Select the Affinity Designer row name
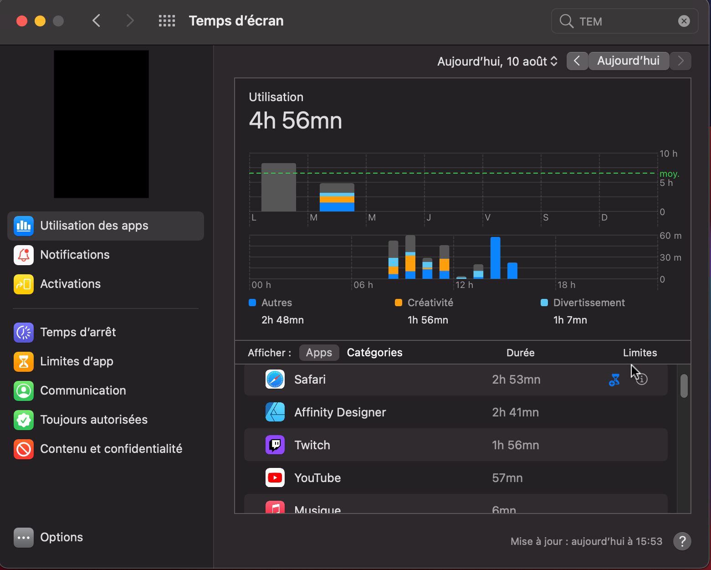Screen dimensions: 711x570 (x=340, y=412)
